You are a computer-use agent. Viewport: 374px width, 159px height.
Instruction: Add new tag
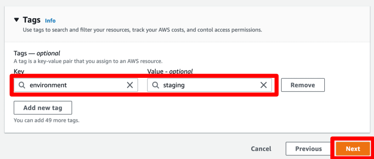point(43,108)
